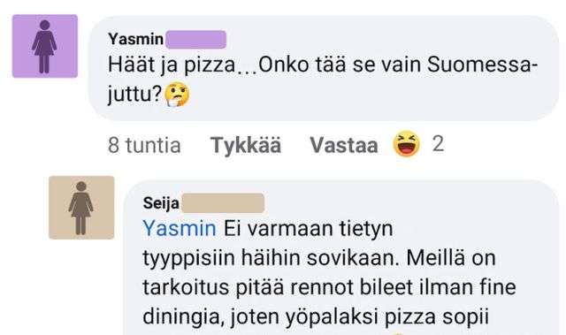Like Yasmin's comment with Tykkää

(246, 145)
